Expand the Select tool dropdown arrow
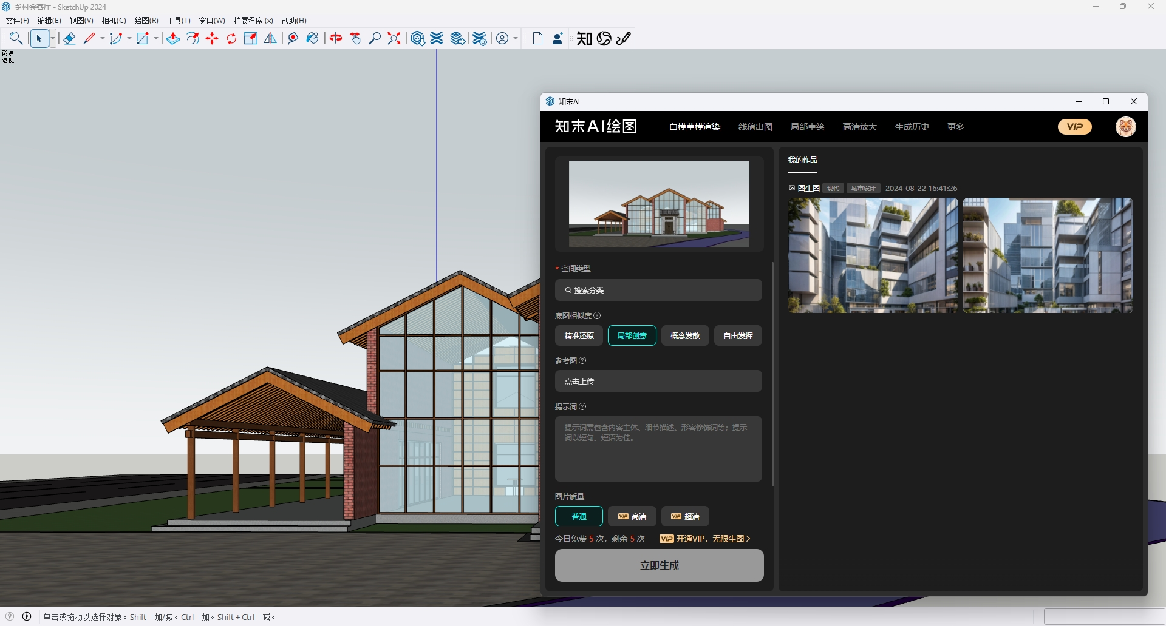Viewport: 1166px width, 626px height. pyautogui.click(x=53, y=39)
